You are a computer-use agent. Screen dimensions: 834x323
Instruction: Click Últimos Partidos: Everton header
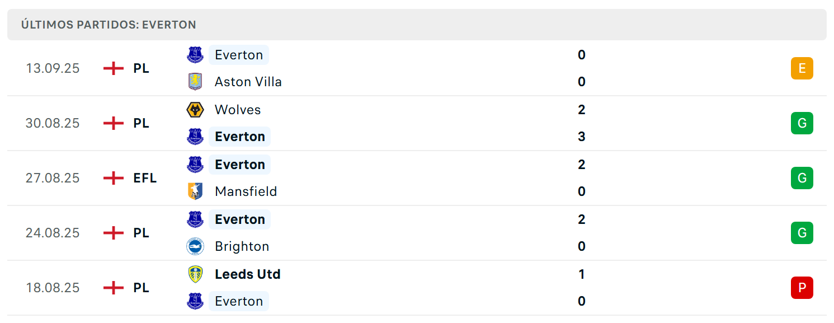109,25
